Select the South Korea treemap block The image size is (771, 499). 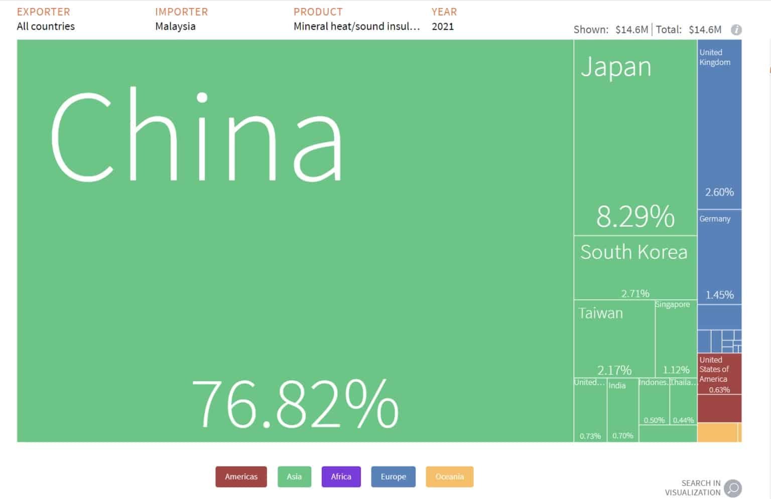(635, 268)
